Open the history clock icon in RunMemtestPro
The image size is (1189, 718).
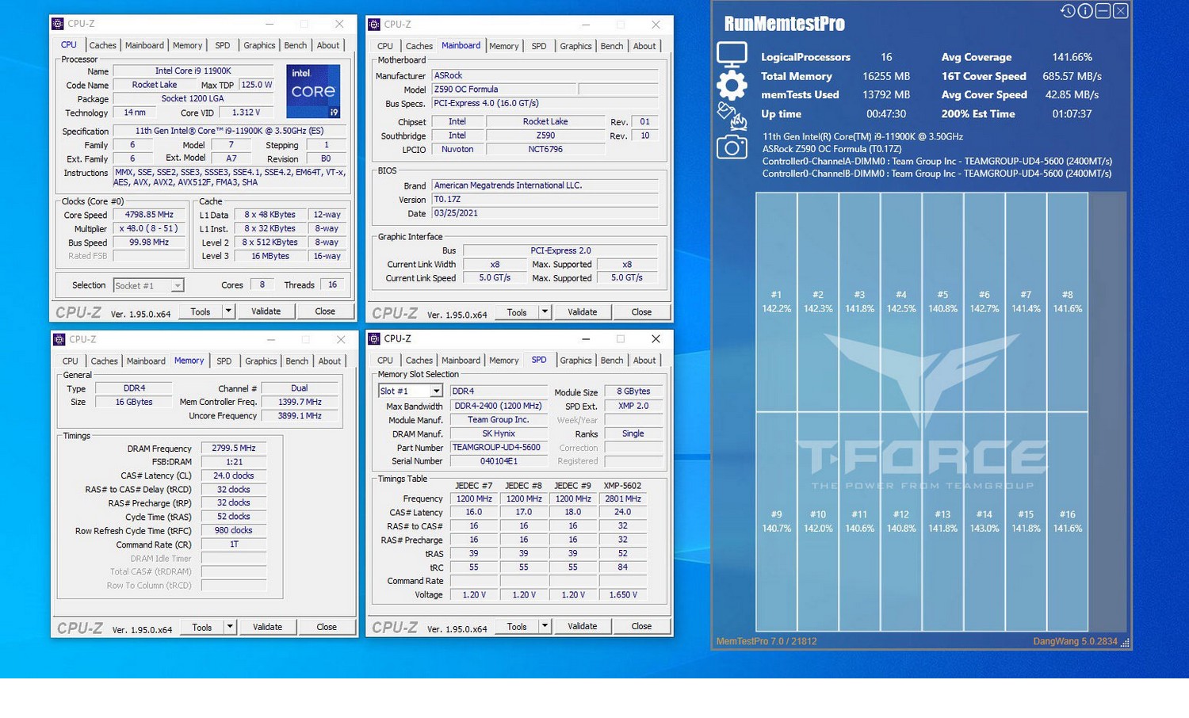(1068, 11)
